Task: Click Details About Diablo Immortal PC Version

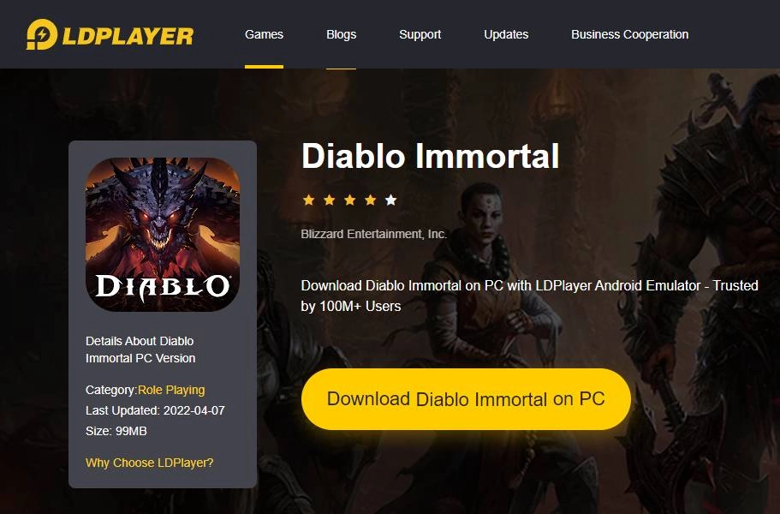Action: pos(140,350)
